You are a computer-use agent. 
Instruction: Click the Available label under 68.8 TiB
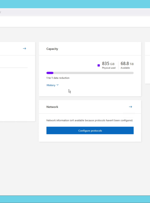[x=125, y=68]
